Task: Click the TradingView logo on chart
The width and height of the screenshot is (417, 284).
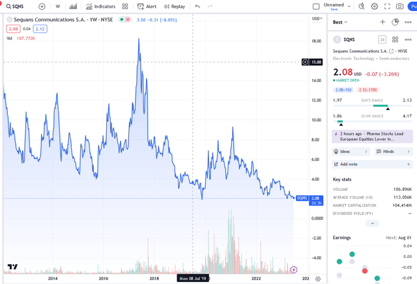Action: pos(12,266)
